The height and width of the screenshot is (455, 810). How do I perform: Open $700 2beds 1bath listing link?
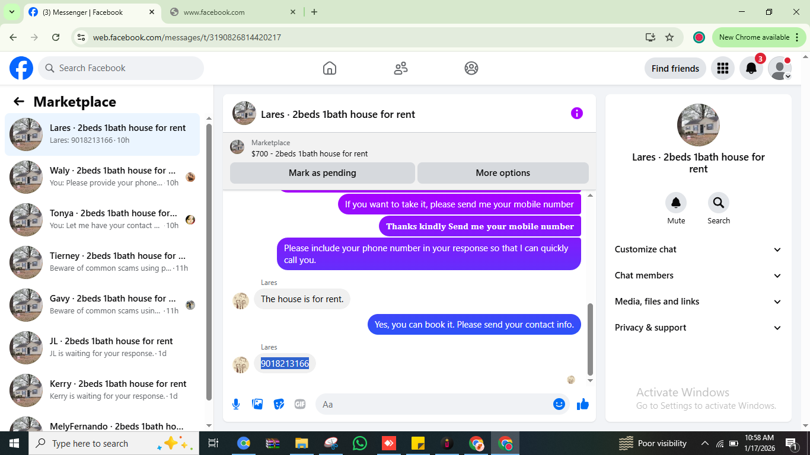point(310,153)
